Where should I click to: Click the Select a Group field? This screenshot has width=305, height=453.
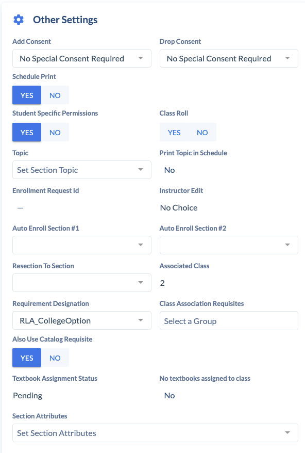tap(229, 321)
